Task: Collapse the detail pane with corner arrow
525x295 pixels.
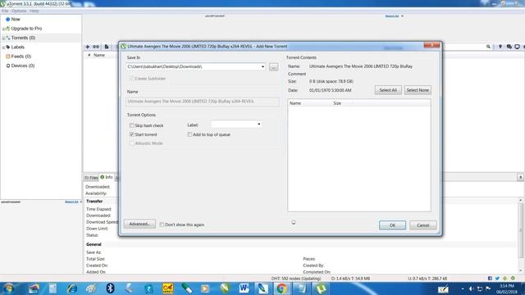Action: [520, 177]
